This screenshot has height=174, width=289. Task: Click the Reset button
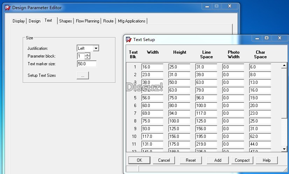coord(191,160)
